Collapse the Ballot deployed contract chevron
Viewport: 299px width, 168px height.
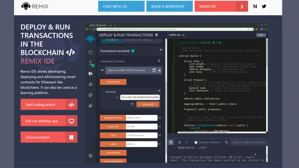pyautogui.click(x=102, y=70)
